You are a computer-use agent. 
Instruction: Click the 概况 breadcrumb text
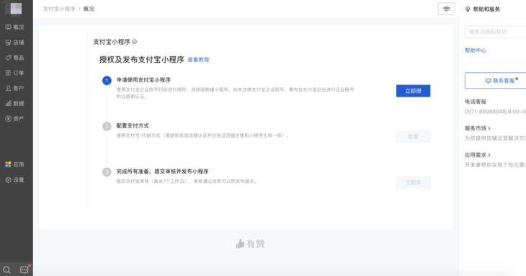[89, 9]
